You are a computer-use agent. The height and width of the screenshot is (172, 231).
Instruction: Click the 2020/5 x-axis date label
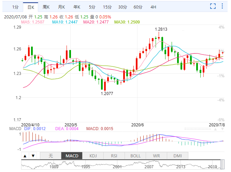pyautogui.click(x=71, y=125)
